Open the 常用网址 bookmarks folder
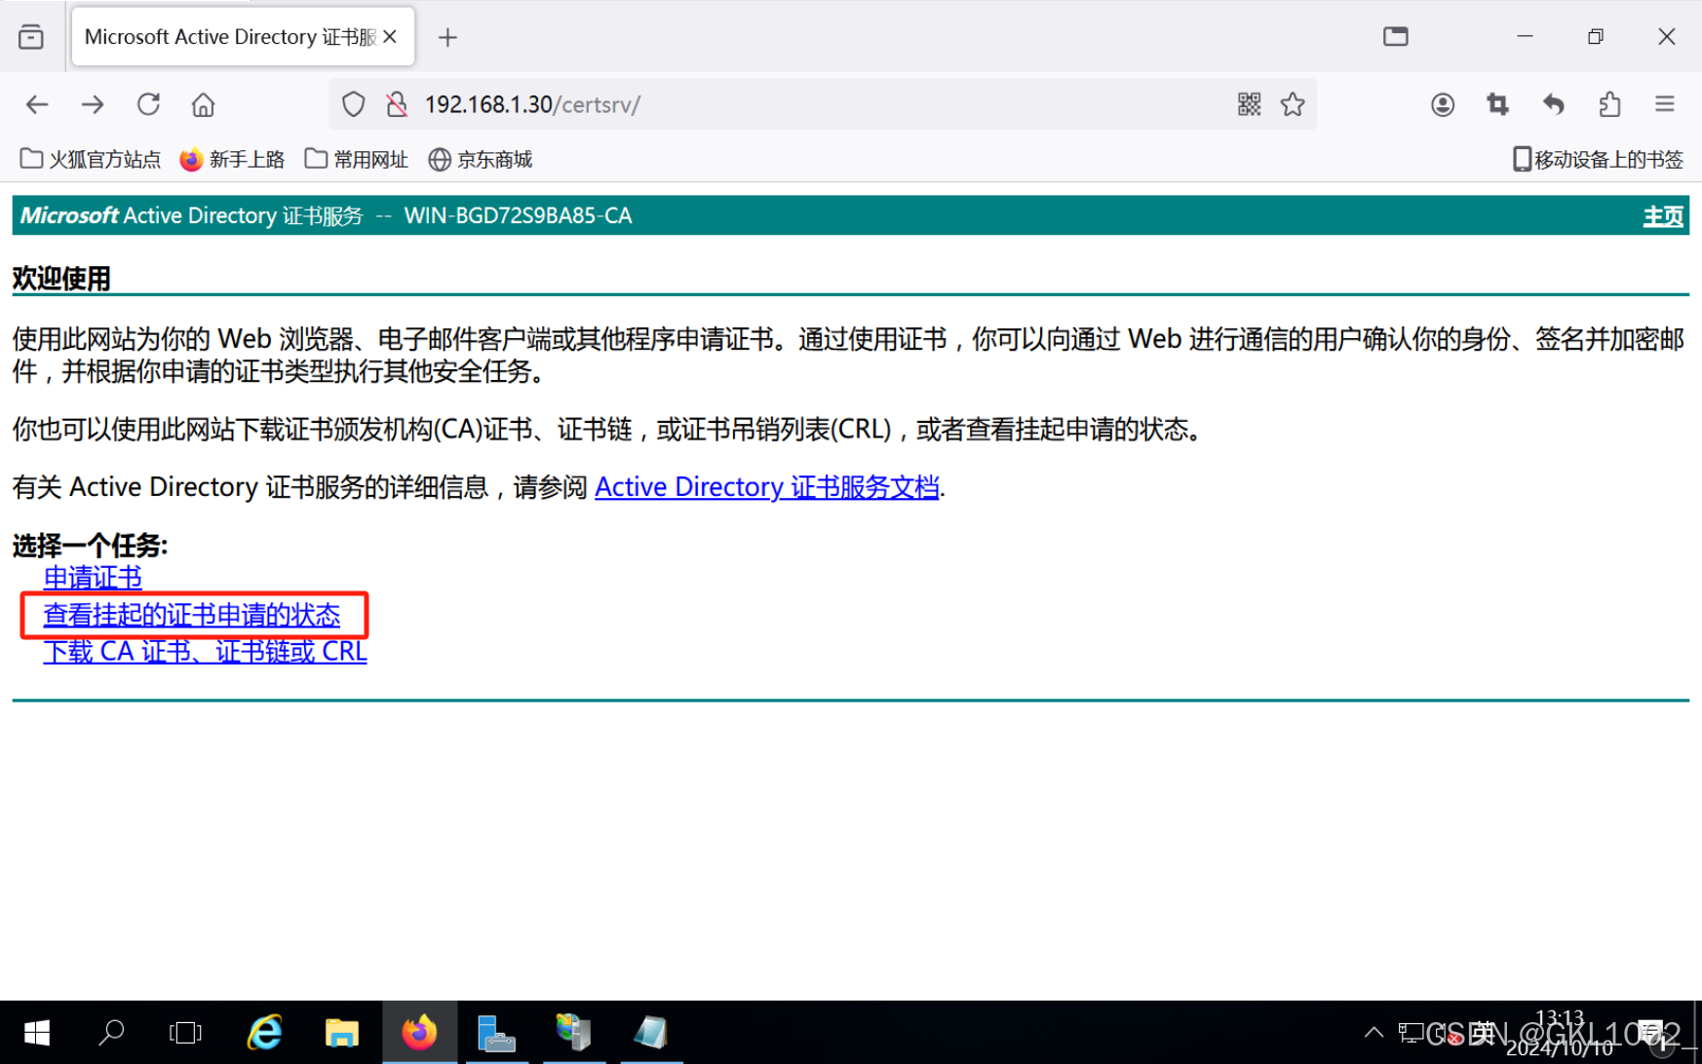 tap(357, 159)
